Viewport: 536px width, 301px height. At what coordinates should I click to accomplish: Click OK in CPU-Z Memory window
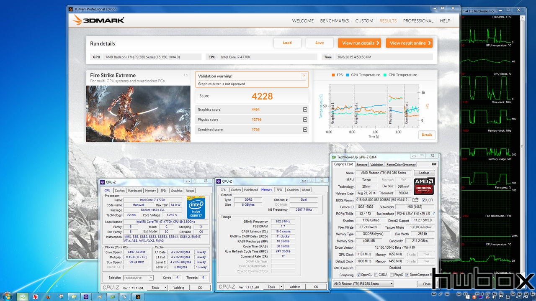click(x=316, y=287)
